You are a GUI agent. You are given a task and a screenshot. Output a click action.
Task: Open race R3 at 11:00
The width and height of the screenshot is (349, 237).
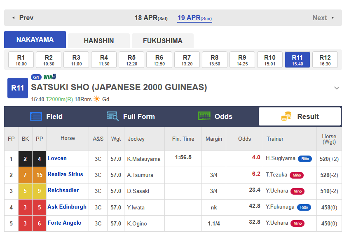(76, 60)
